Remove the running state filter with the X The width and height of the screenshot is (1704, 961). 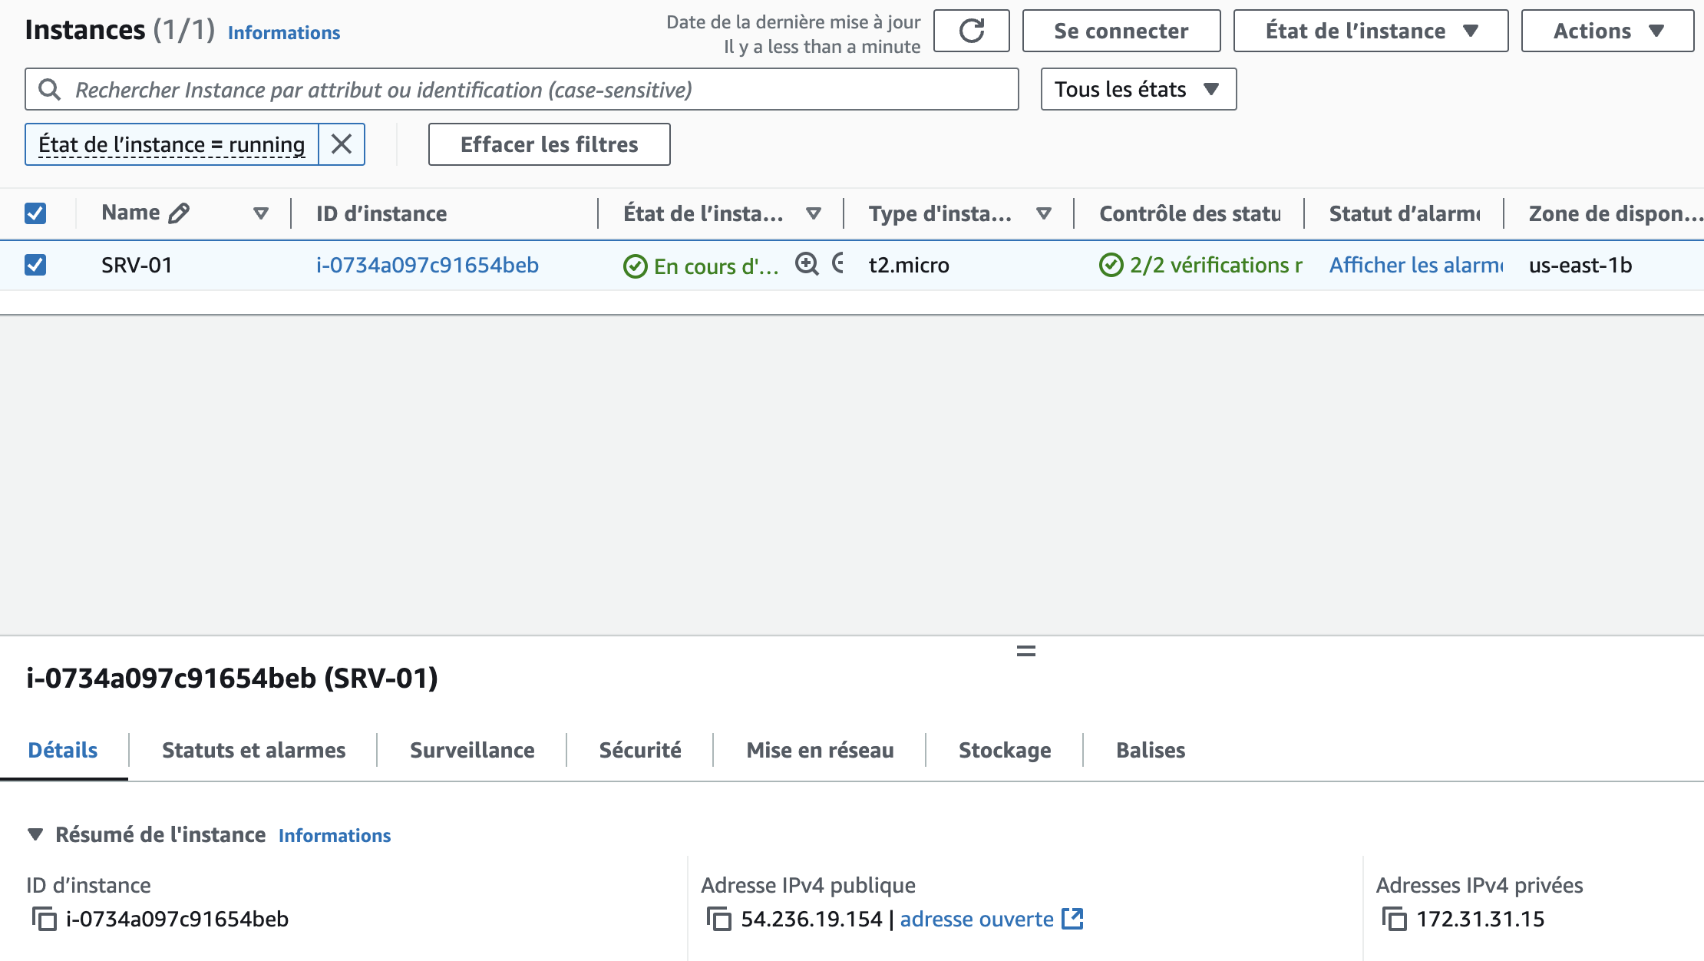point(341,144)
